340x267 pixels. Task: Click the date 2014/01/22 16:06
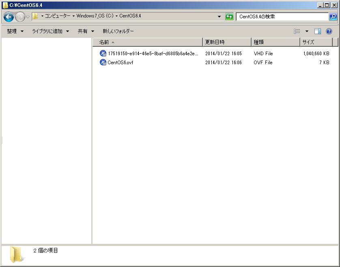click(223, 62)
